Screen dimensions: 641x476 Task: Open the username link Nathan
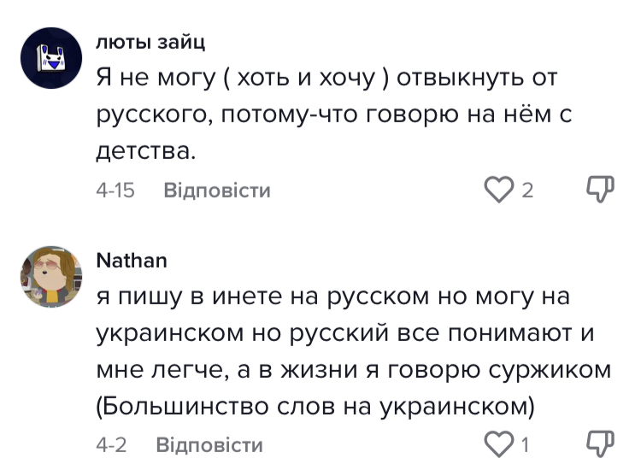131,260
